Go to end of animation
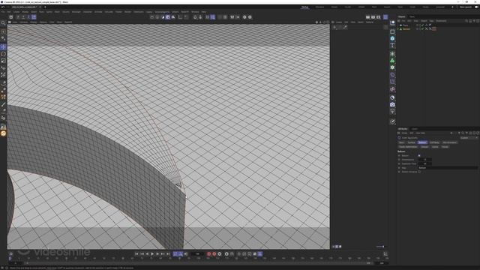 pyautogui.click(x=168, y=253)
